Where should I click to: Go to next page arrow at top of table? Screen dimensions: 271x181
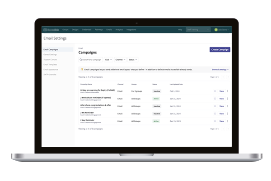tap(229, 77)
